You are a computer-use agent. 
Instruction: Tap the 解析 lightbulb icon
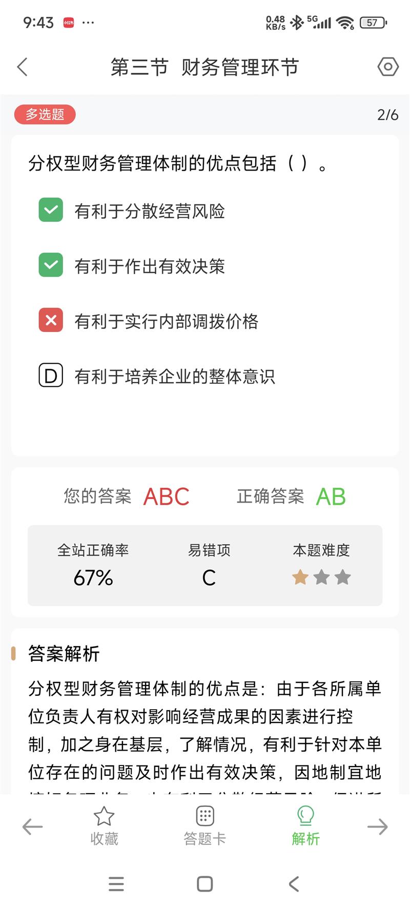click(305, 817)
